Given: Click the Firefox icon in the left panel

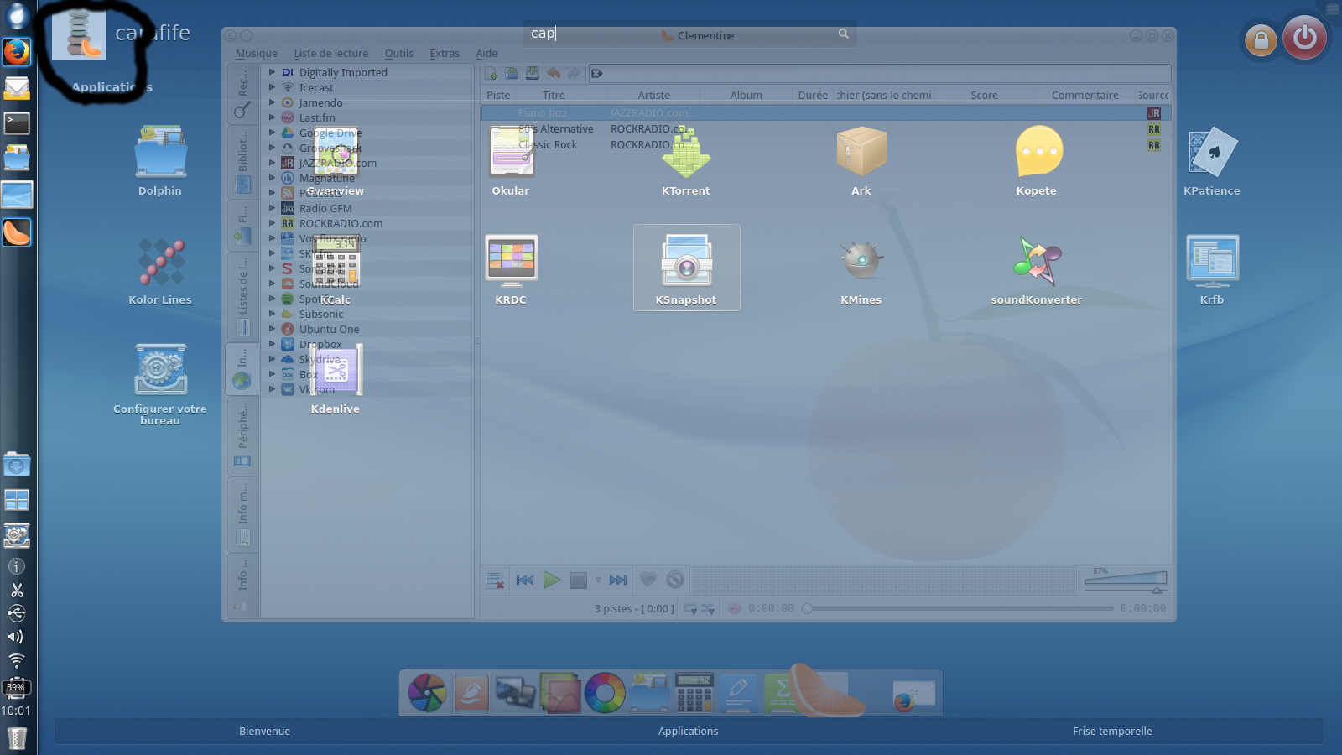Looking at the screenshot, I should click(17, 52).
